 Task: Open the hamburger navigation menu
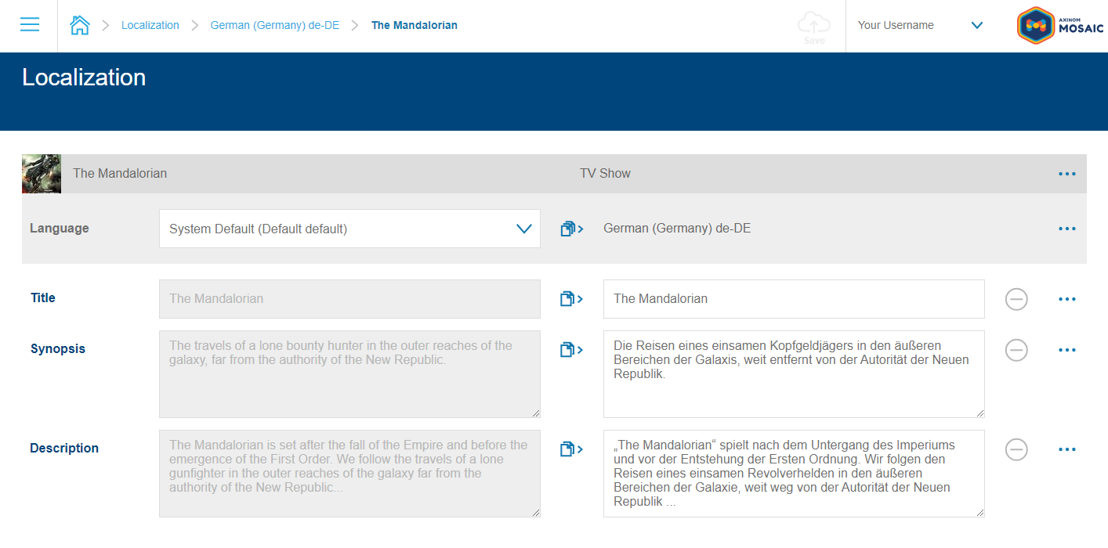[30, 25]
